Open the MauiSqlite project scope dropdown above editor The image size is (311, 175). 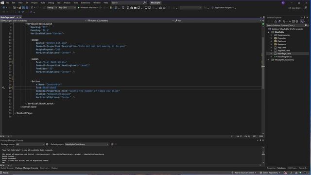44,20
